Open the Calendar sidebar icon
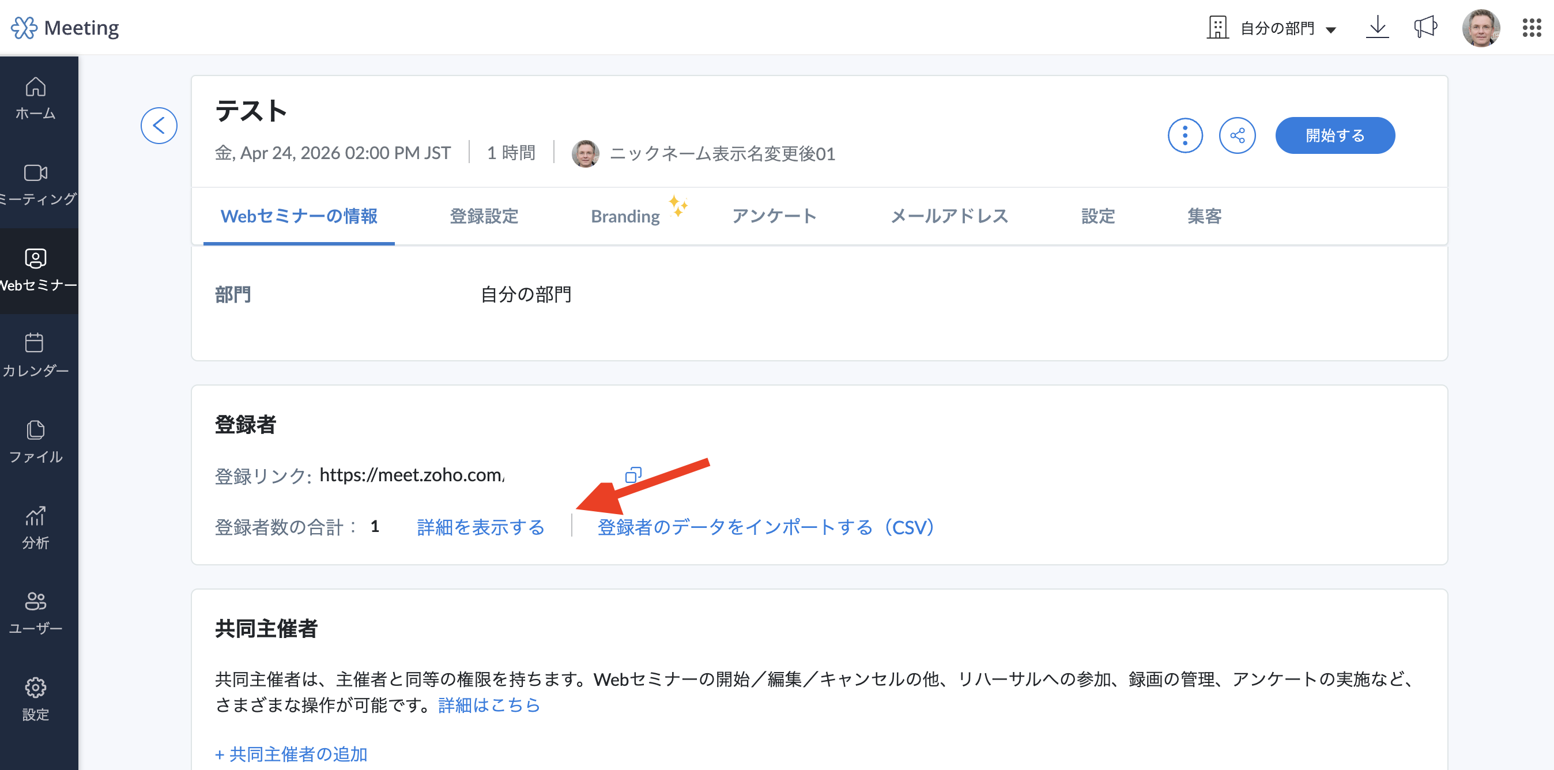Screen dimensions: 1554x770 point(36,354)
